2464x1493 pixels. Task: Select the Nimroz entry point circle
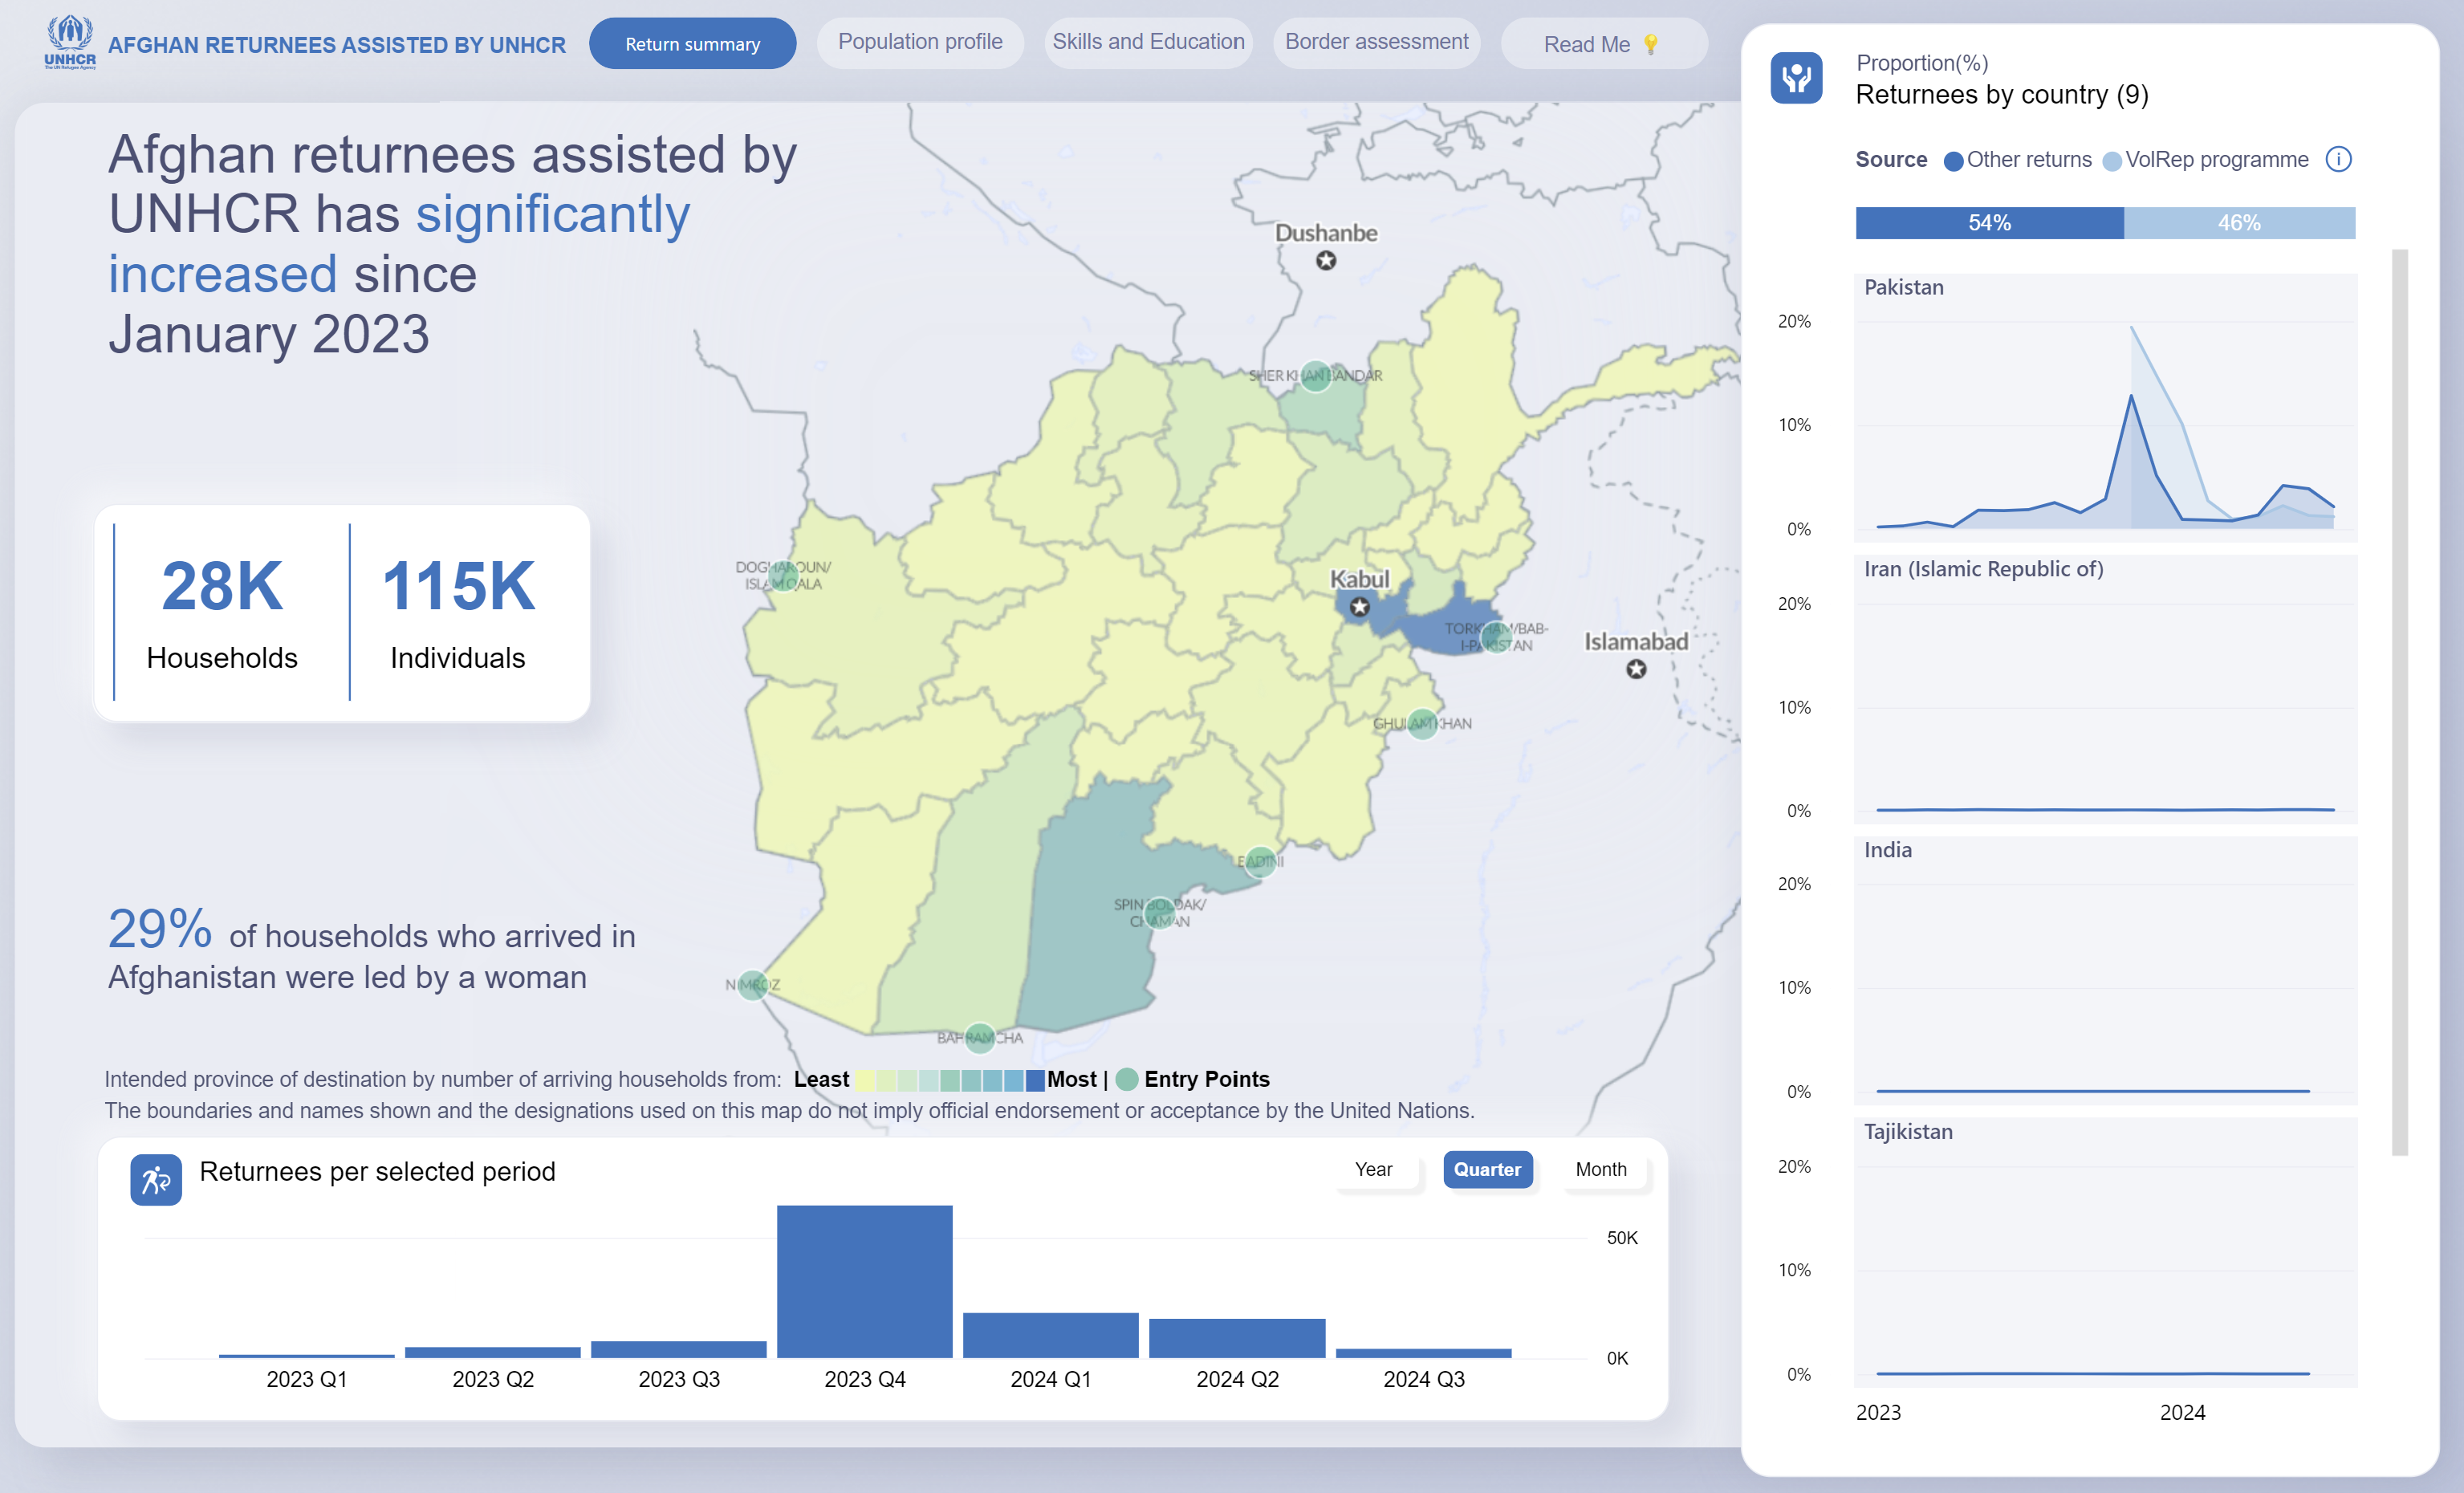(753, 985)
